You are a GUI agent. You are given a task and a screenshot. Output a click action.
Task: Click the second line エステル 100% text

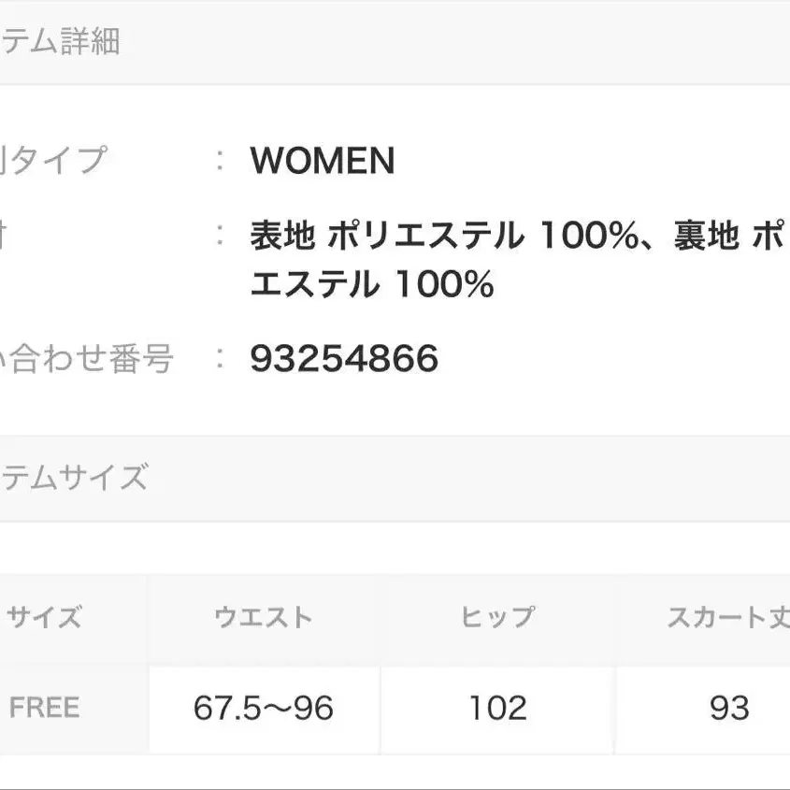click(x=371, y=284)
